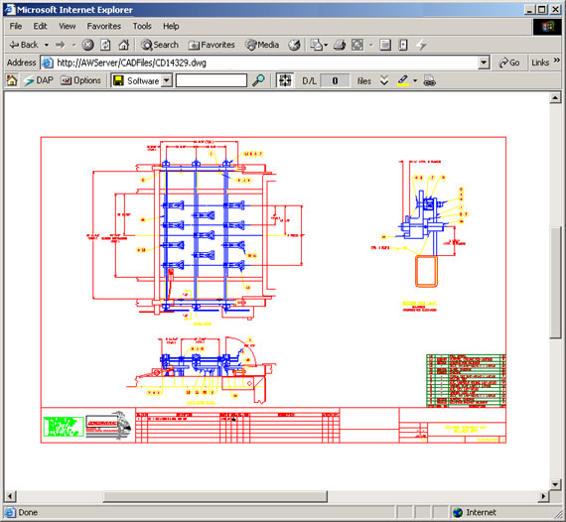Expand the highlighter pen dropdown arrow
Viewport: 566px width, 522px height.
tap(415, 80)
